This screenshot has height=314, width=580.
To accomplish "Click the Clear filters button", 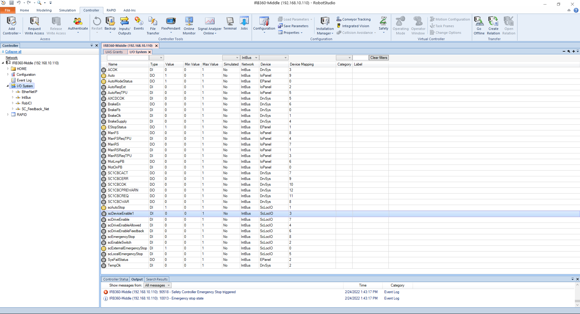I will coord(379,58).
